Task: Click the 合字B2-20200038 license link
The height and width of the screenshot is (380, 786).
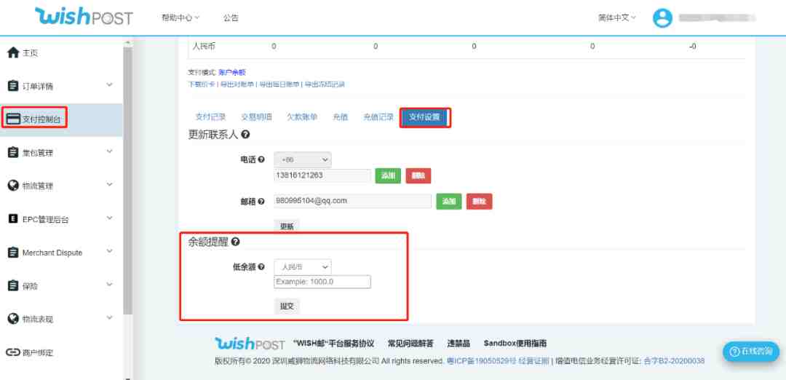Action: point(674,361)
